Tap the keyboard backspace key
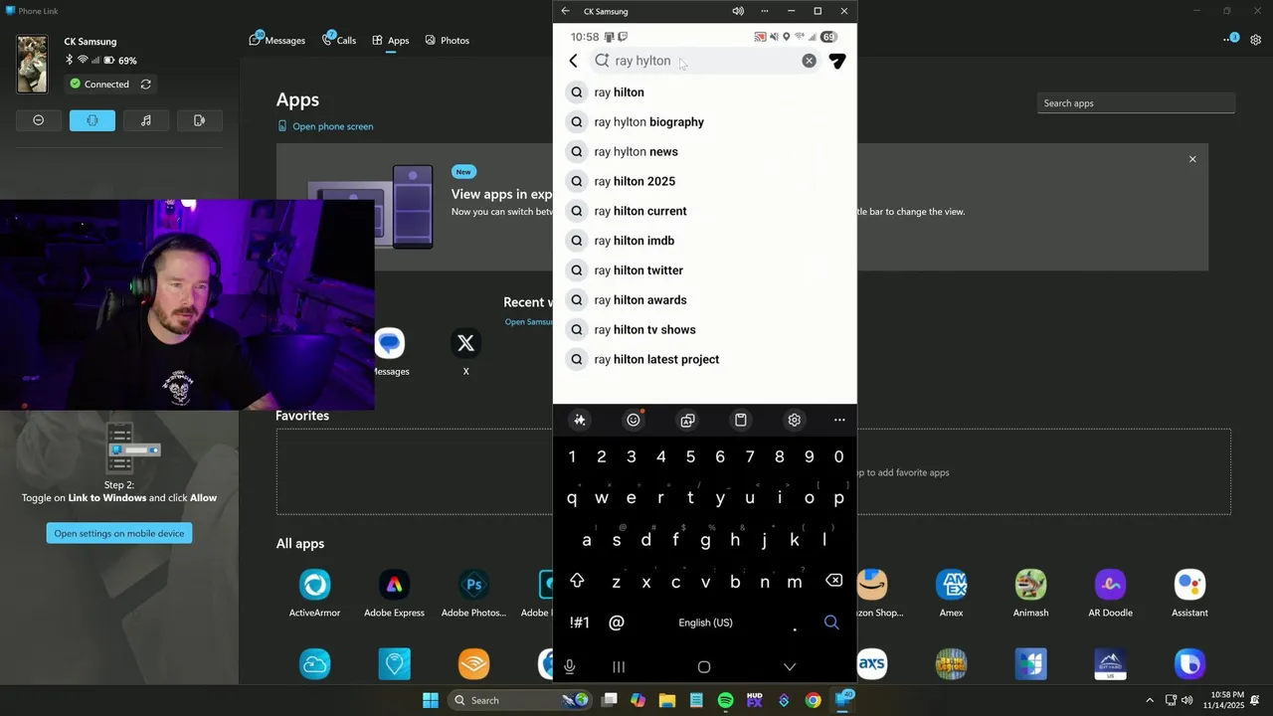Screen dimensions: 1273x716 tap(833, 581)
